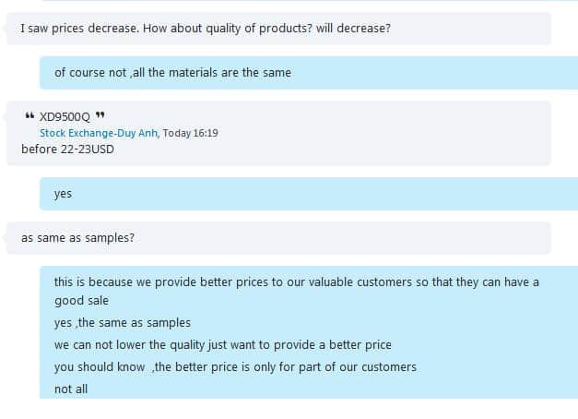Select the 'yes ,the same as samples' line
Image resolution: width=578 pixels, height=419 pixels.
pyautogui.click(x=123, y=322)
